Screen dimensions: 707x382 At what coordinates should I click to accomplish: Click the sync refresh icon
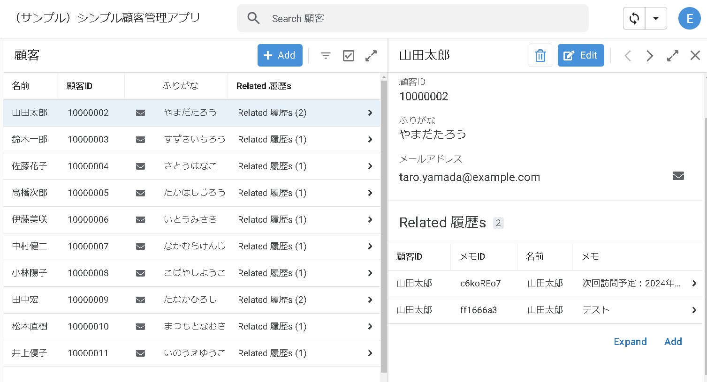[x=633, y=18]
